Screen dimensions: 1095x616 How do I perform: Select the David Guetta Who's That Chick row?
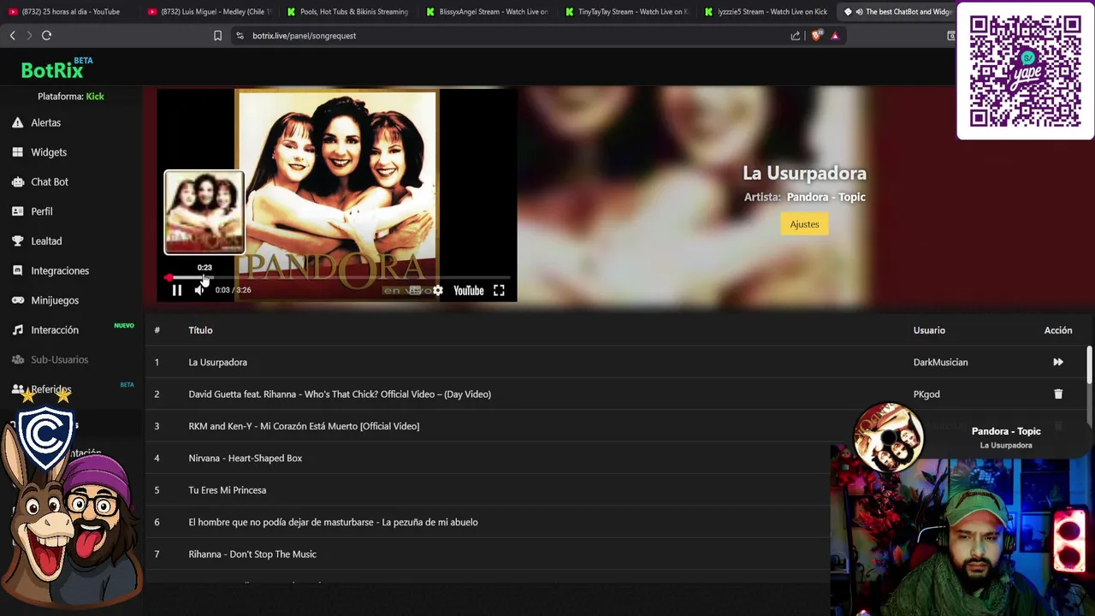[616, 394]
